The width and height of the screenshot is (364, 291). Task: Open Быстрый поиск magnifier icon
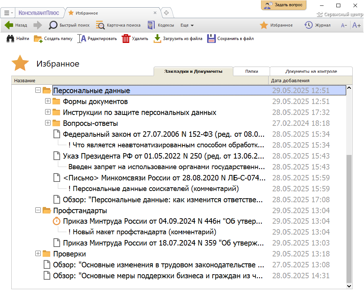pyautogui.click(x=53, y=25)
